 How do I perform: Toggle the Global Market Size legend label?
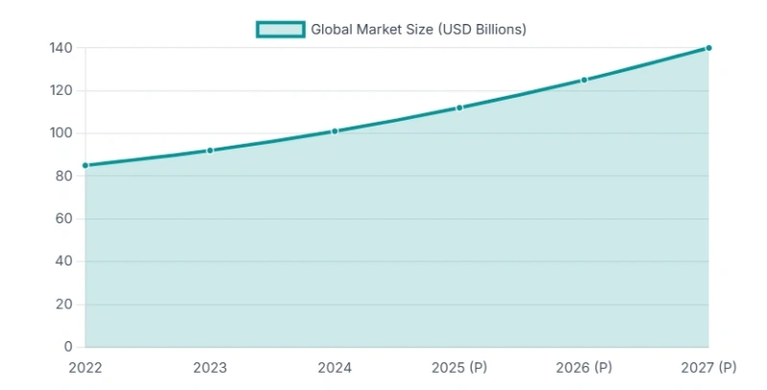coord(418,30)
